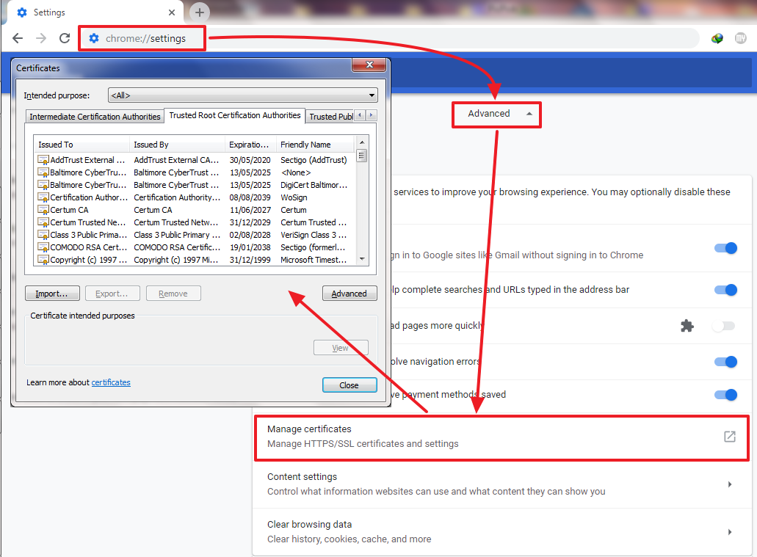Click the certificate list scrollbar thumb
The width and height of the screenshot is (757, 557).
tap(361, 156)
